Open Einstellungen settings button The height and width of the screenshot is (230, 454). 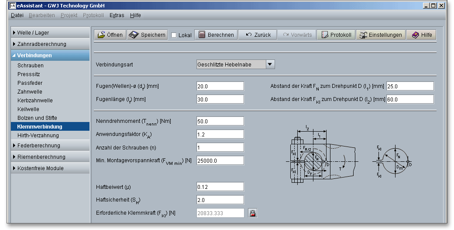380,35
